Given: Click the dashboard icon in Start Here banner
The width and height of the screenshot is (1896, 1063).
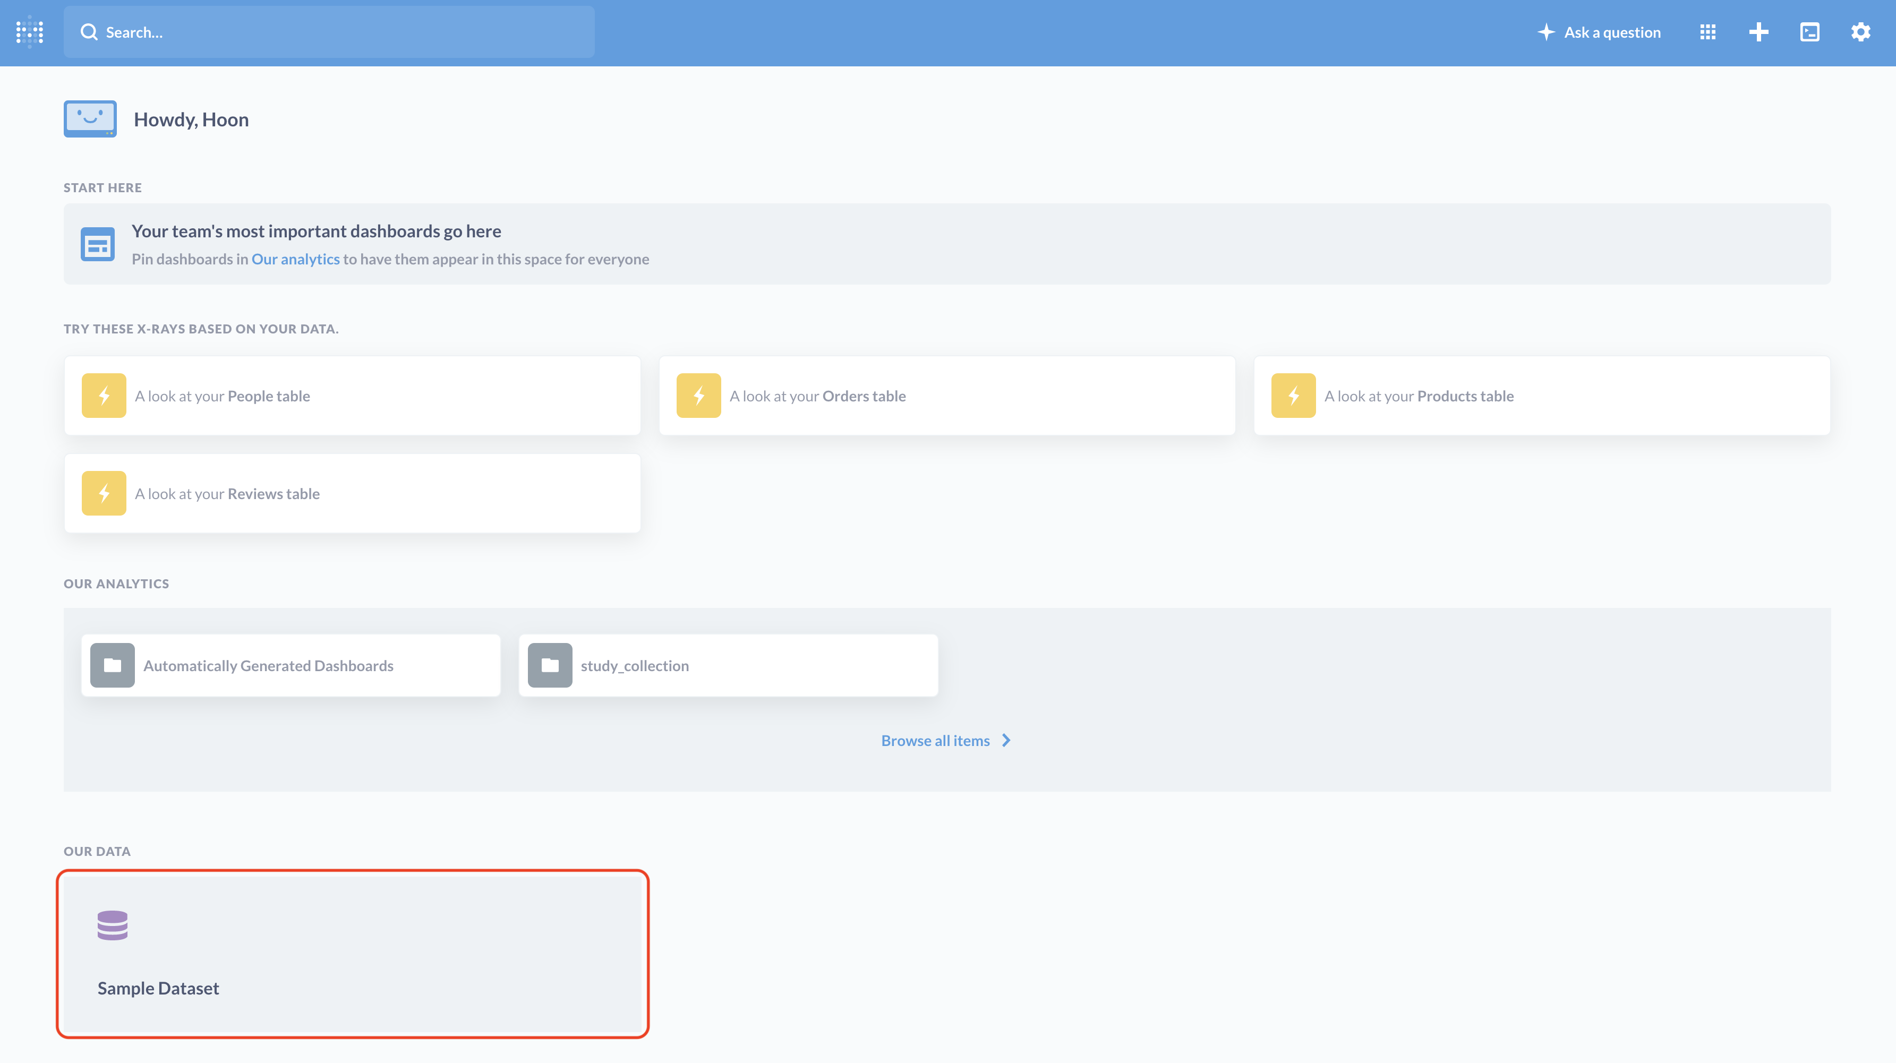Looking at the screenshot, I should 98,244.
